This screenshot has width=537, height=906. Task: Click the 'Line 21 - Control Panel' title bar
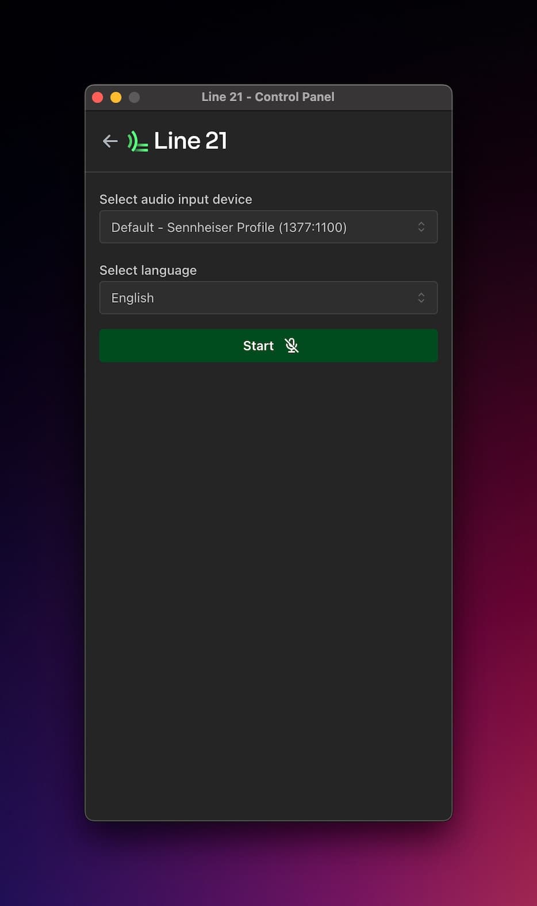268,97
